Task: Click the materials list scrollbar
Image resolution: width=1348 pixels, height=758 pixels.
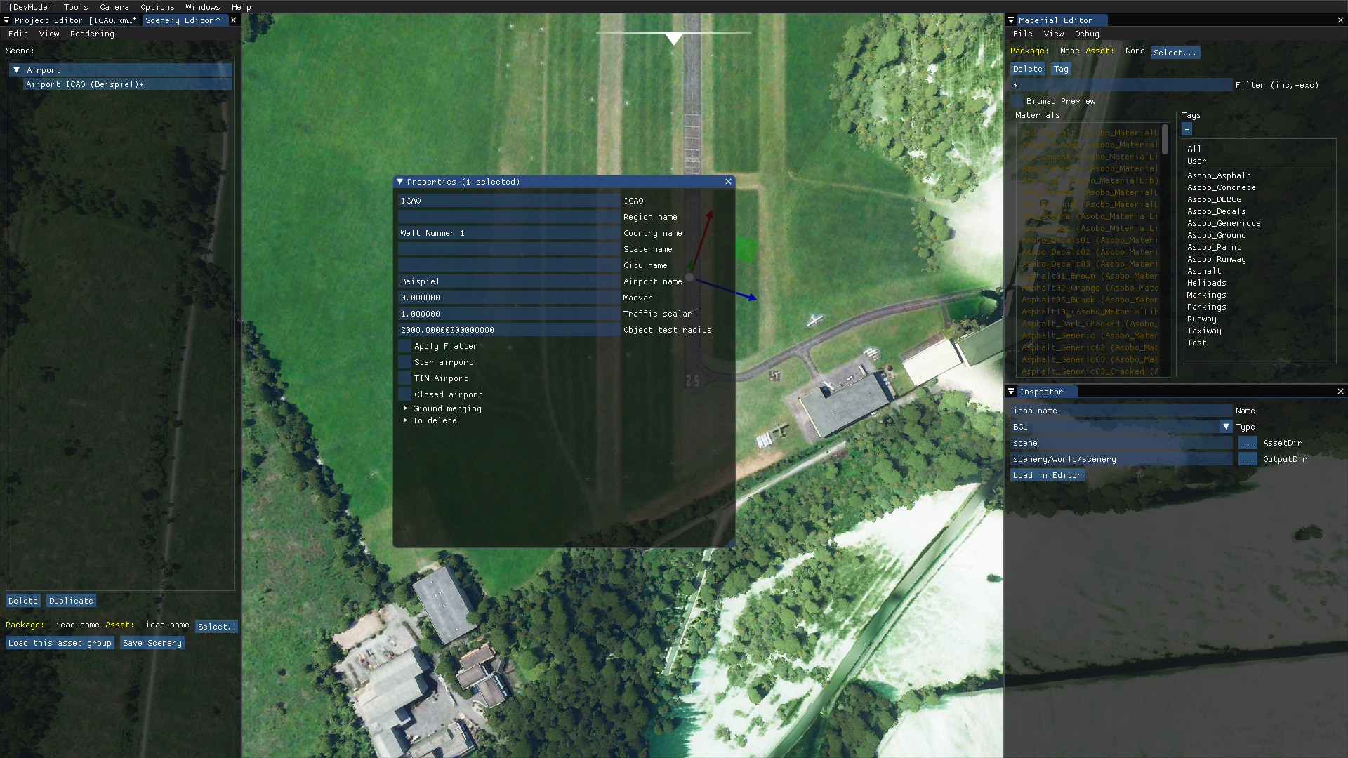Action: click(x=1165, y=139)
